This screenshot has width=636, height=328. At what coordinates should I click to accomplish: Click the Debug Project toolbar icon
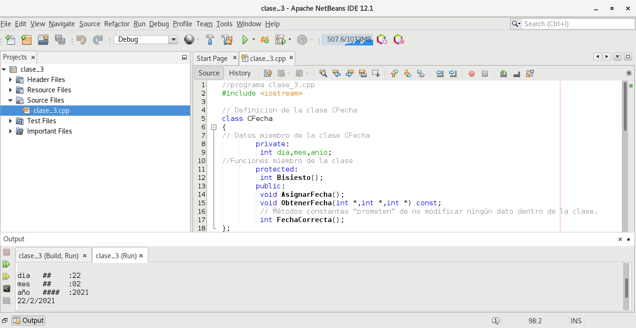tap(280, 40)
